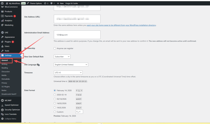Click the Security Optimizer gear icon
The image size is (210, 124).
(x=2, y=110)
